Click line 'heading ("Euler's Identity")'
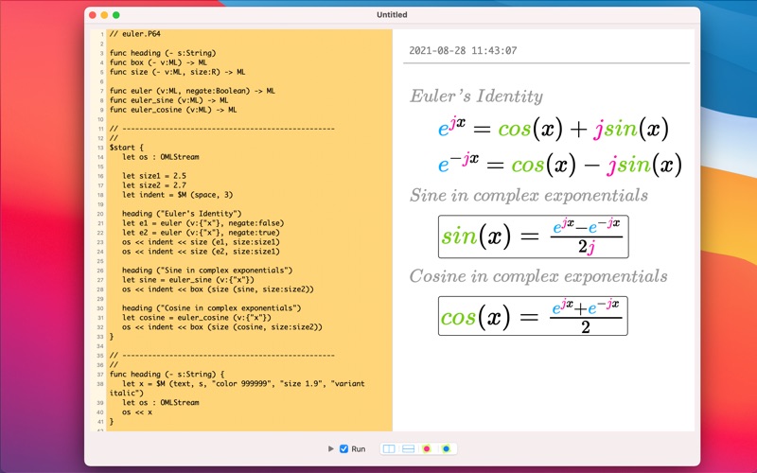The image size is (757, 473). point(182,214)
